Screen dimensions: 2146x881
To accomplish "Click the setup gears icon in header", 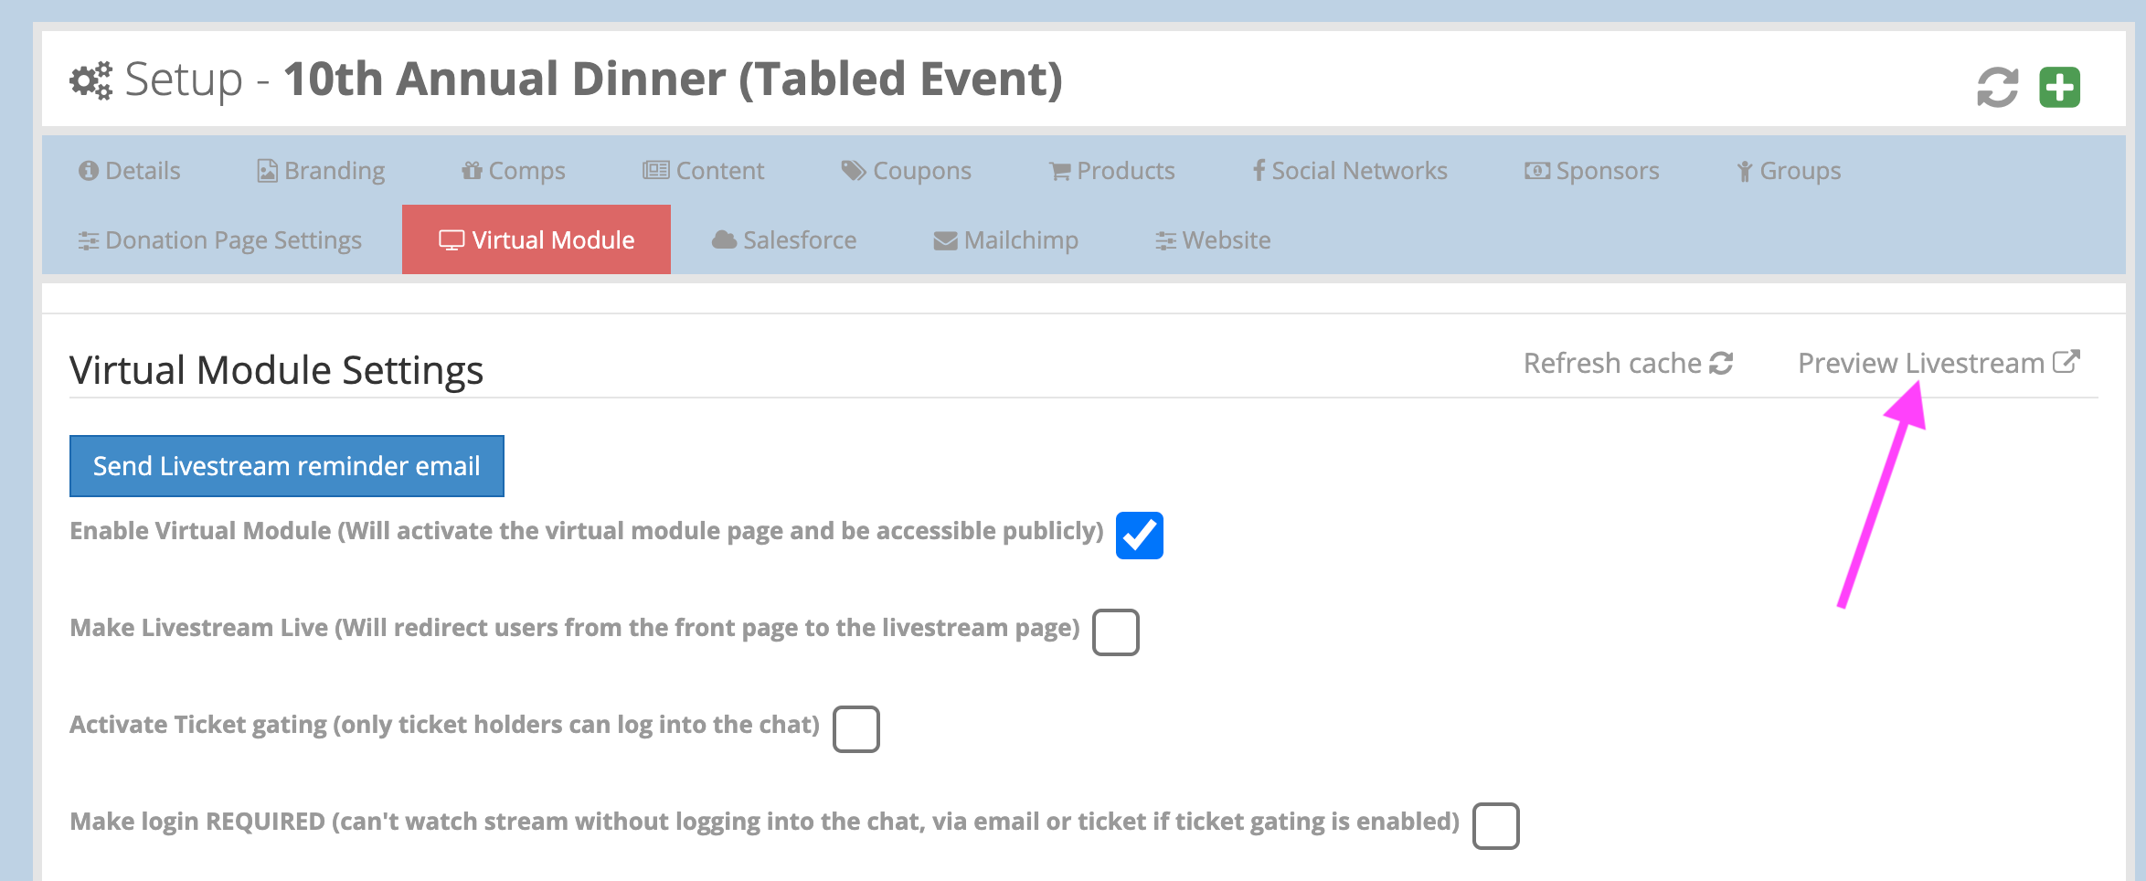I will (91, 80).
